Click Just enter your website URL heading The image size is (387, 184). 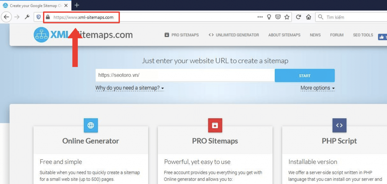click(215, 61)
